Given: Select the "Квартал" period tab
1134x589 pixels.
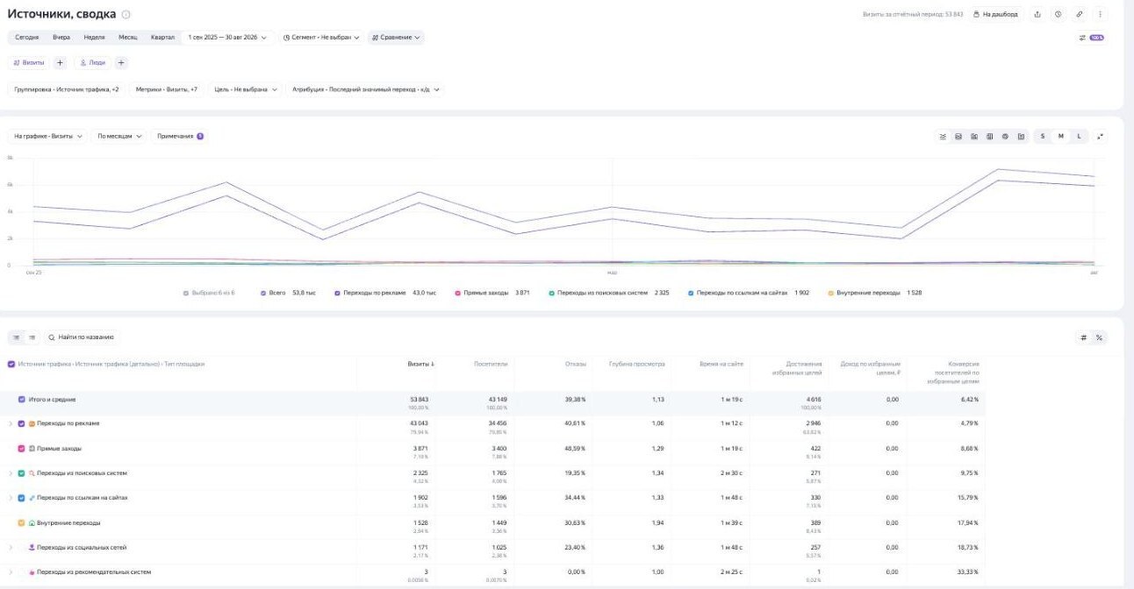Looking at the screenshot, I should (x=162, y=38).
